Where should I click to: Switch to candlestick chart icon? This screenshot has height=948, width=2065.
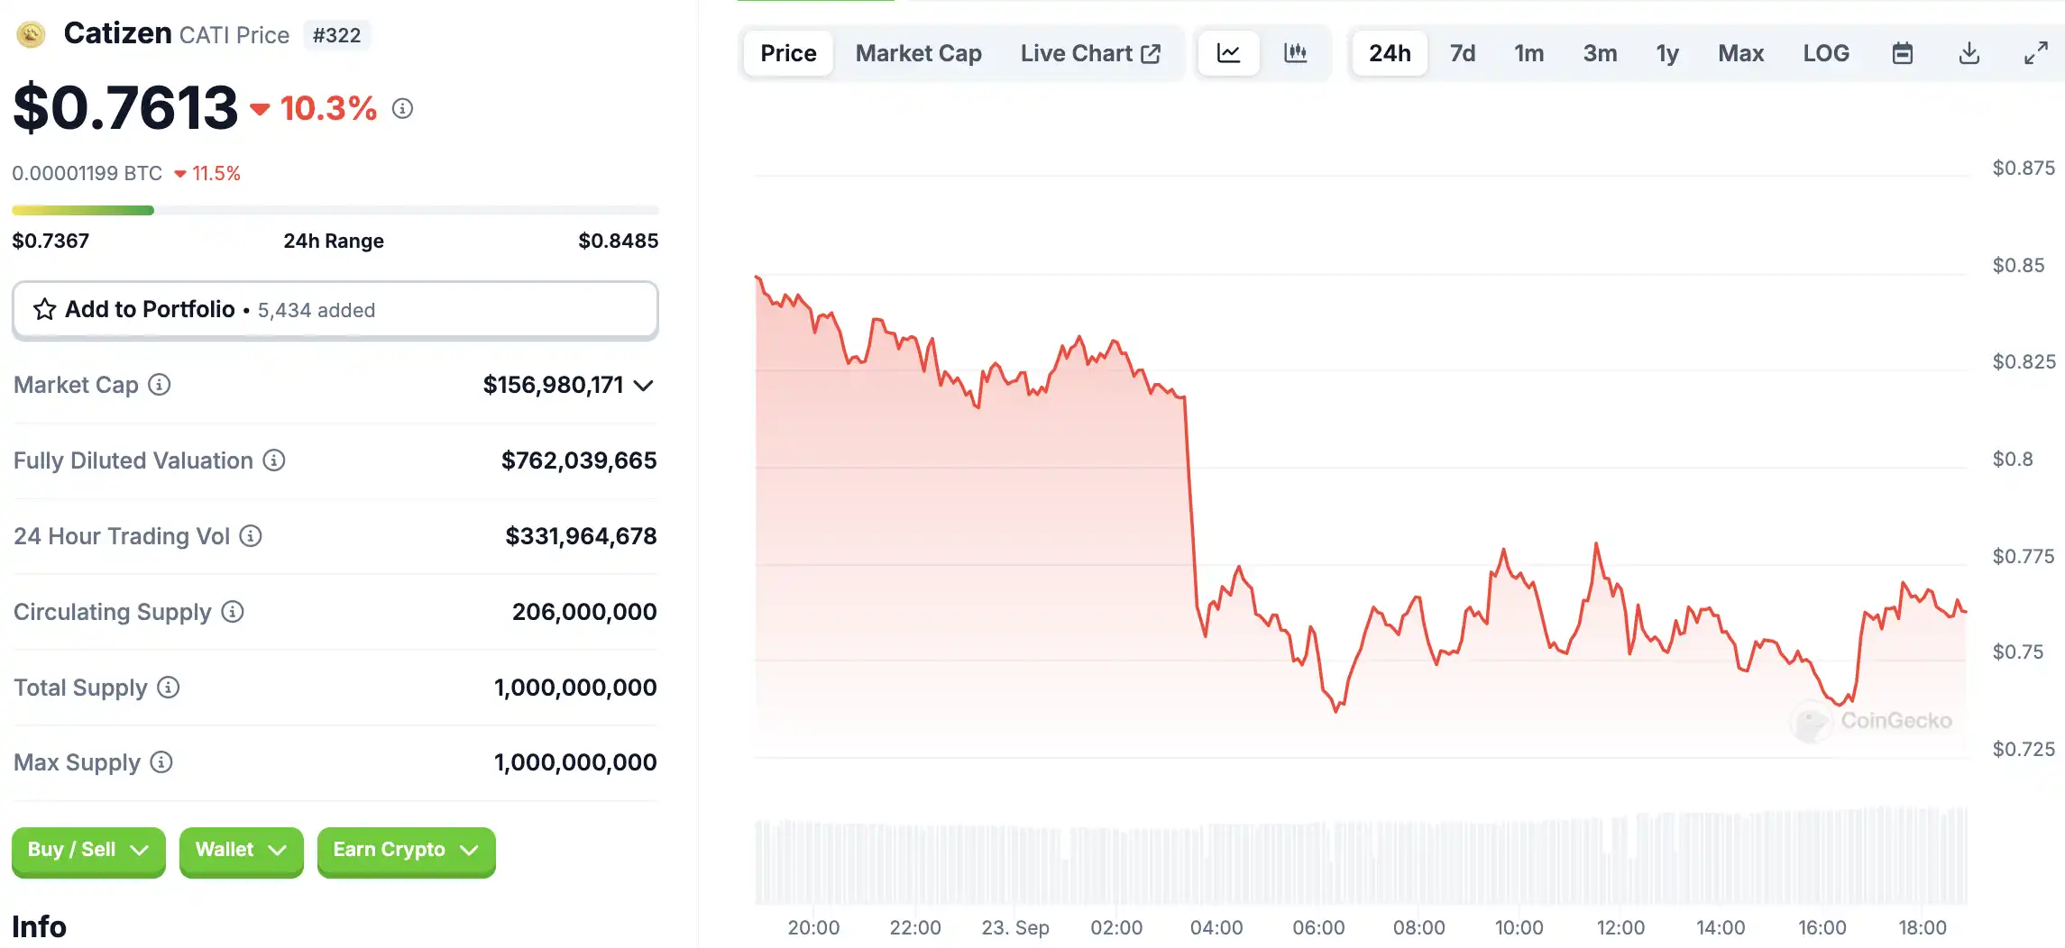pos(1295,53)
